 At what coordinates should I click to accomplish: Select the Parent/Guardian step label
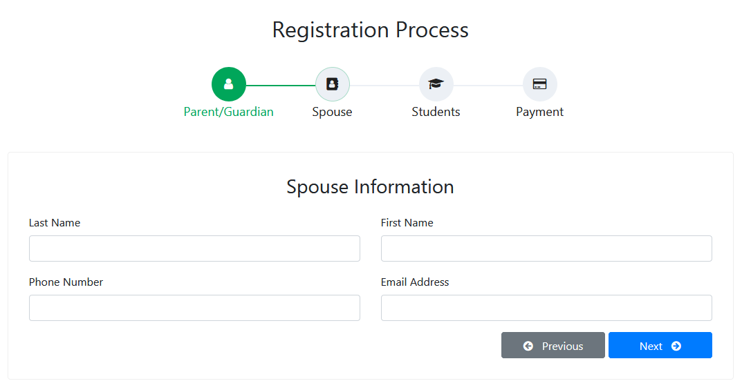coord(229,112)
